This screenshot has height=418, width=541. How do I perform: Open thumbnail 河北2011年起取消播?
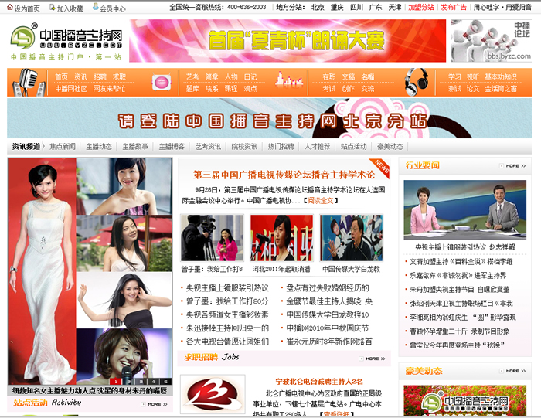pos(282,238)
